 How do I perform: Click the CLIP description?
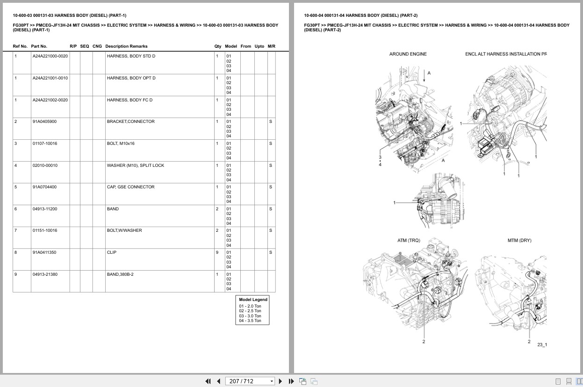[x=112, y=252]
